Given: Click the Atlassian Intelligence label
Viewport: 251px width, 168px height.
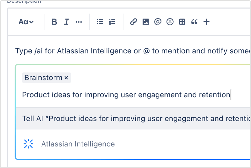Looking at the screenshot, I should [78, 144].
